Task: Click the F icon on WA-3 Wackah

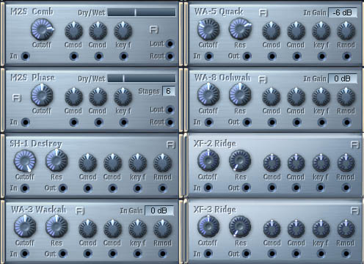Action: pos(80,210)
